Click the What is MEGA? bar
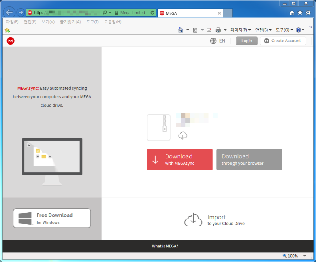The width and height of the screenshot is (316, 262). (158, 246)
